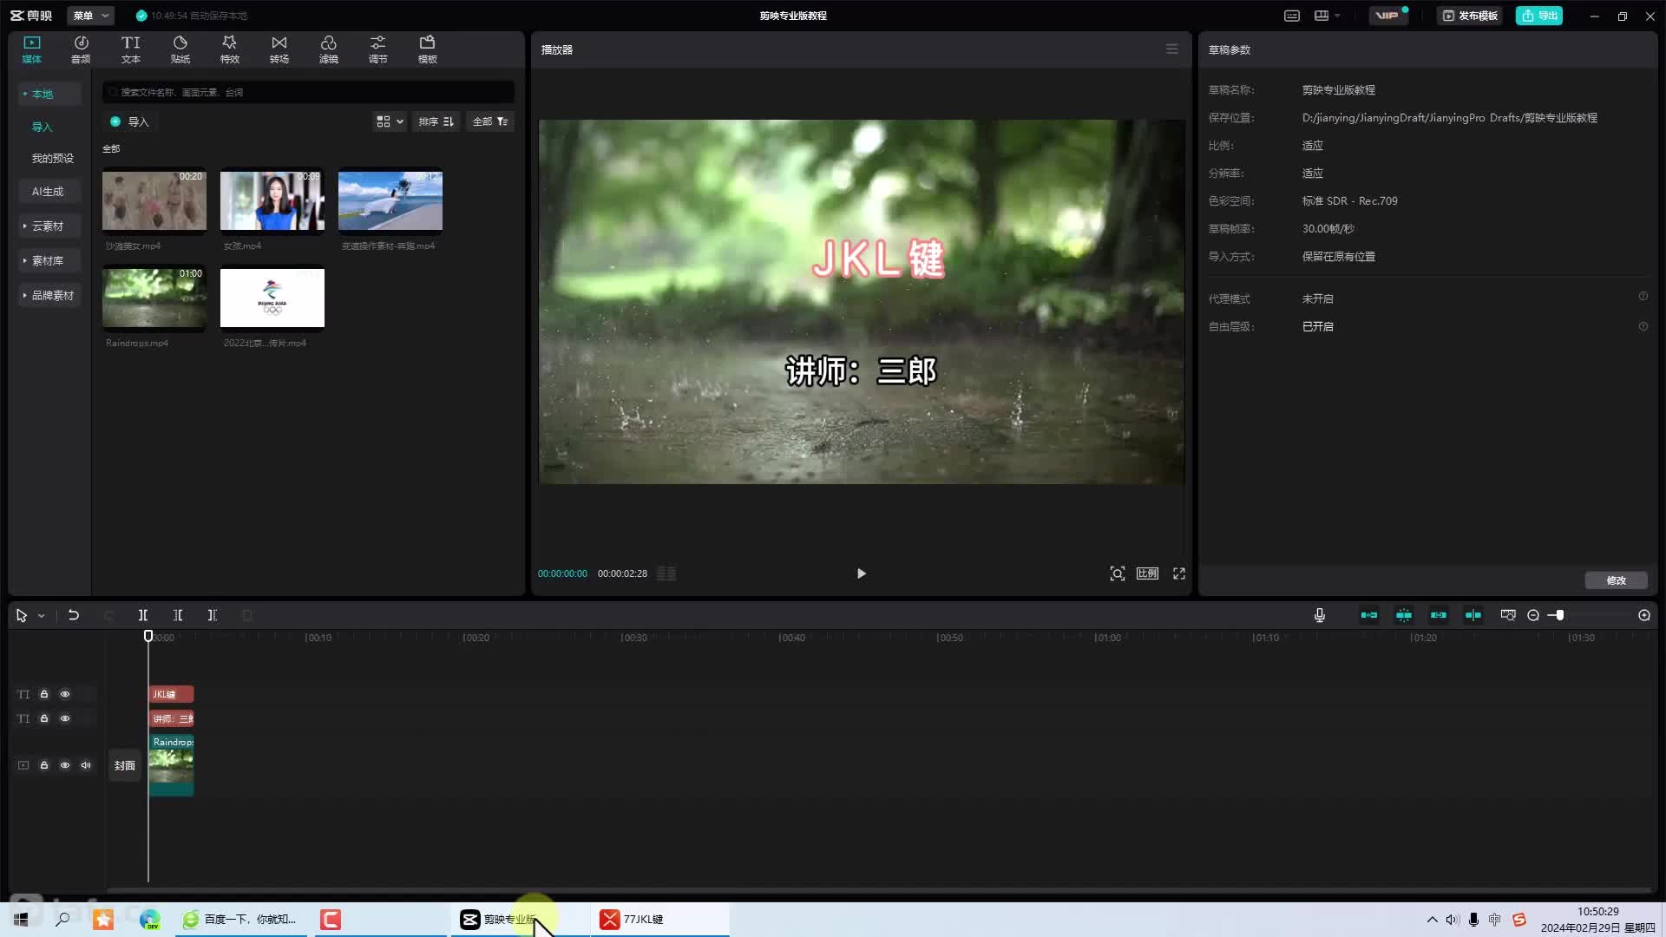Screen dimensions: 1666x937
Task: Open the 排序 sort dropdown
Action: tap(436, 121)
